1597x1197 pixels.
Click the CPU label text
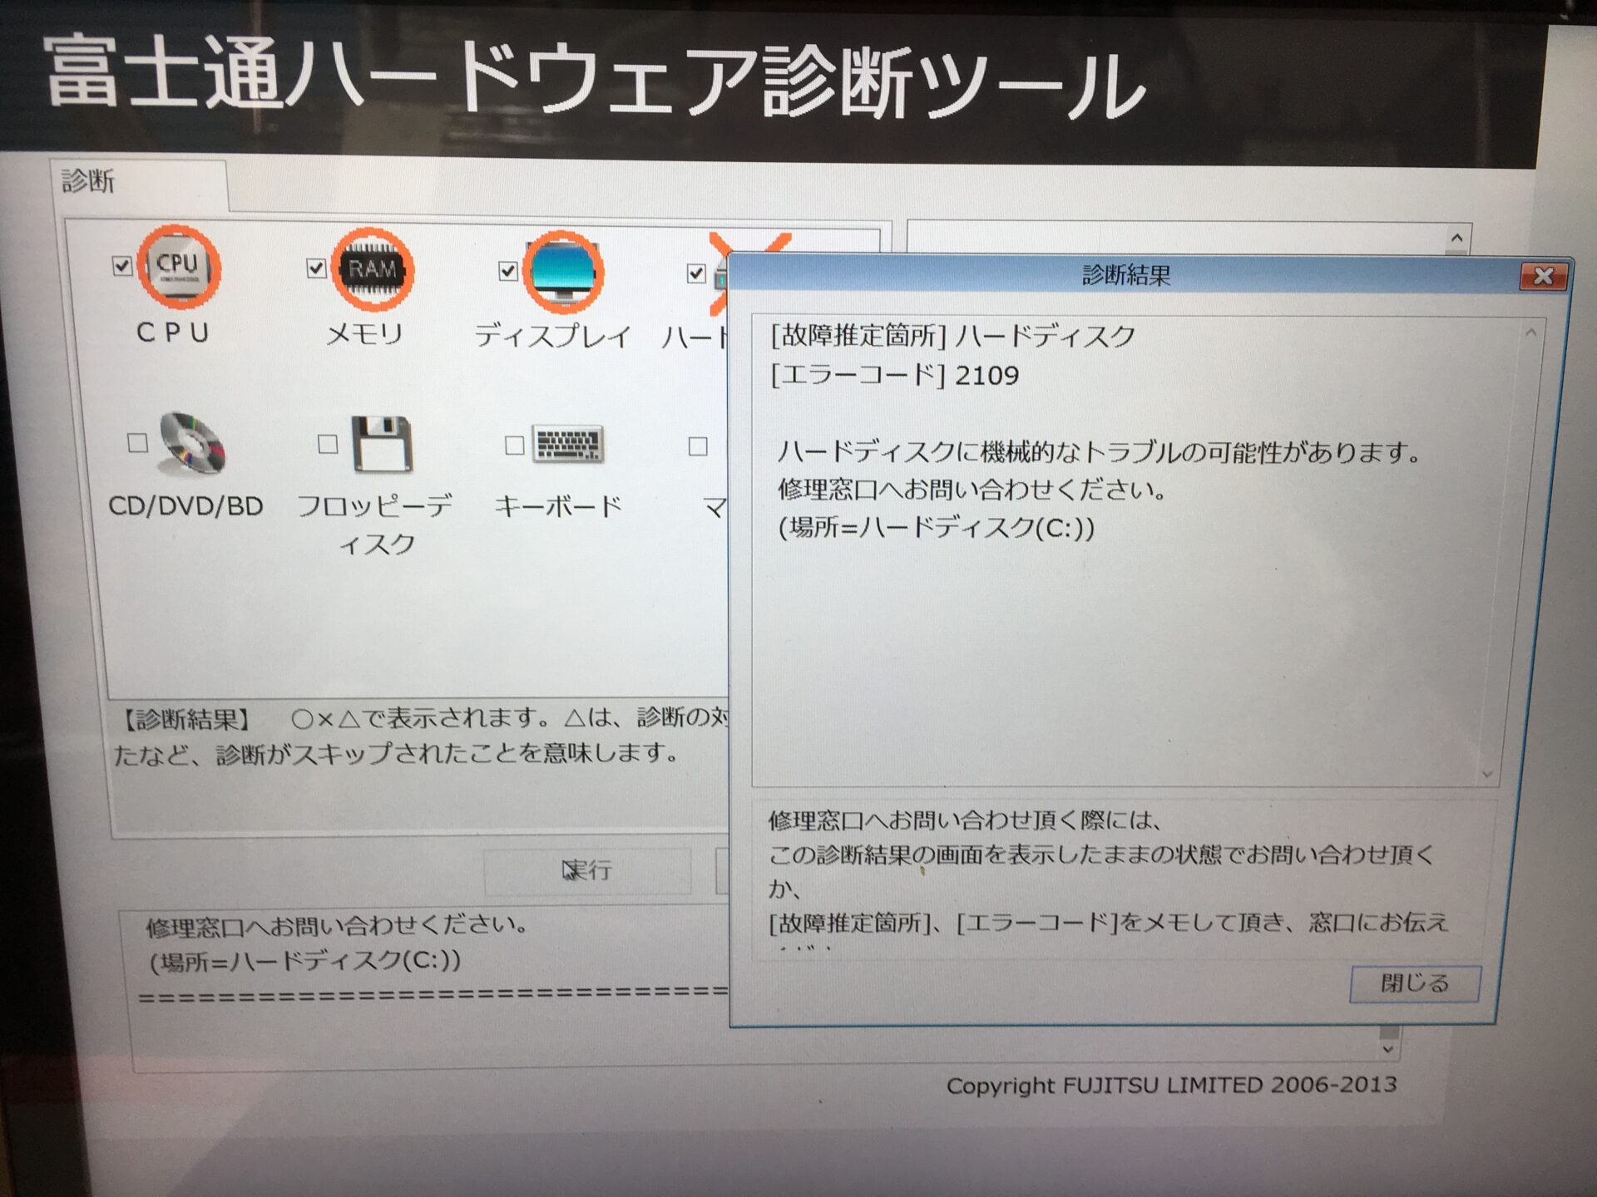173,332
